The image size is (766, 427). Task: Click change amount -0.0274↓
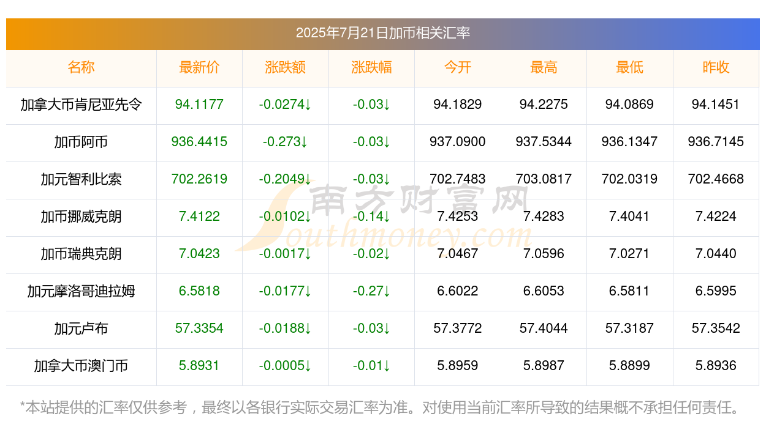(286, 105)
